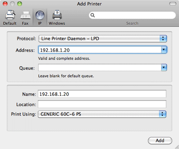Screen dimensions: 179x149
Task: Select the Default printer browser icon
Action: (10, 15)
